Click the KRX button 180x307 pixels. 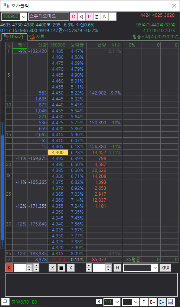[x=165, y=268]
